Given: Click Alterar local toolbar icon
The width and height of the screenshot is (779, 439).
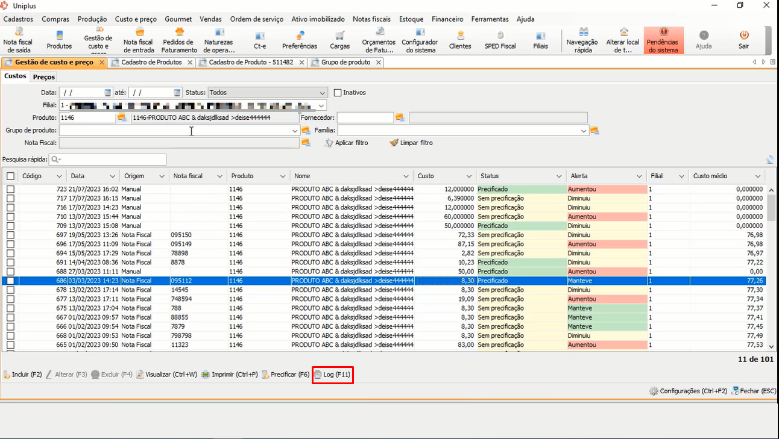Looking at the screenshot, I should (x=623, y=40).
